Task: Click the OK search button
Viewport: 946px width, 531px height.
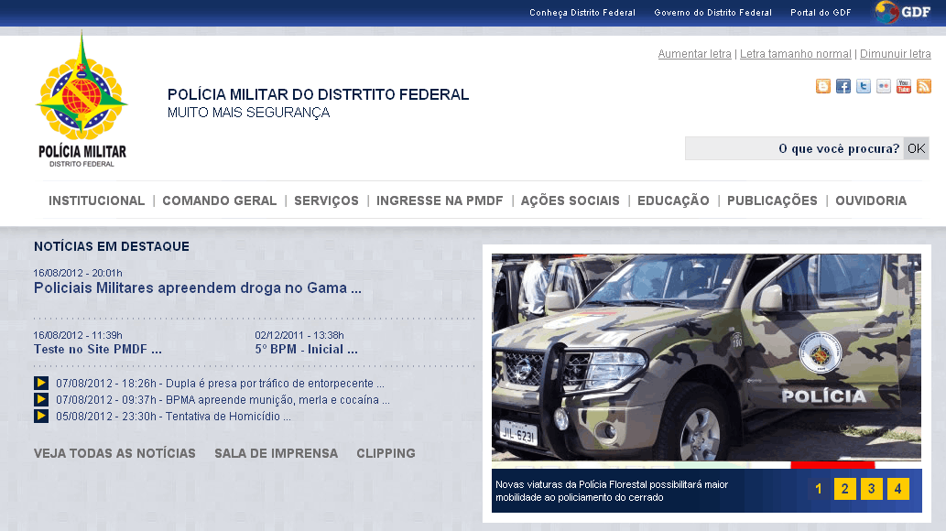Action: point(916,147)
